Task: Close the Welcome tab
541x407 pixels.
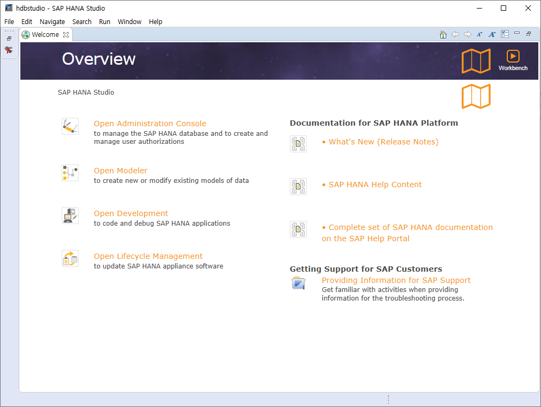Action: pos(66,35)
